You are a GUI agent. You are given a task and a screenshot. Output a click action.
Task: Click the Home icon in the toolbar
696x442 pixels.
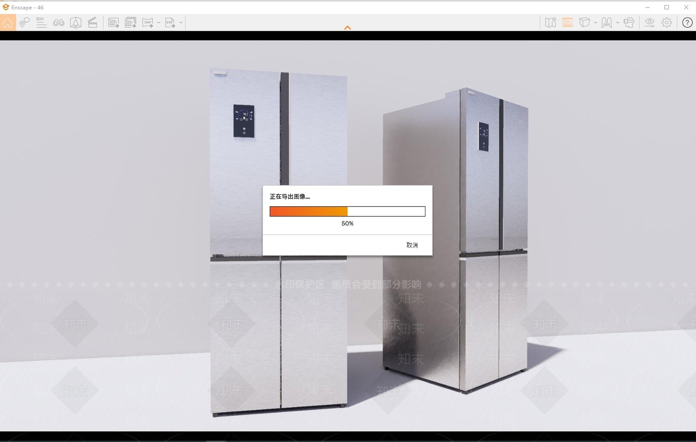click(x=8, y=23)
